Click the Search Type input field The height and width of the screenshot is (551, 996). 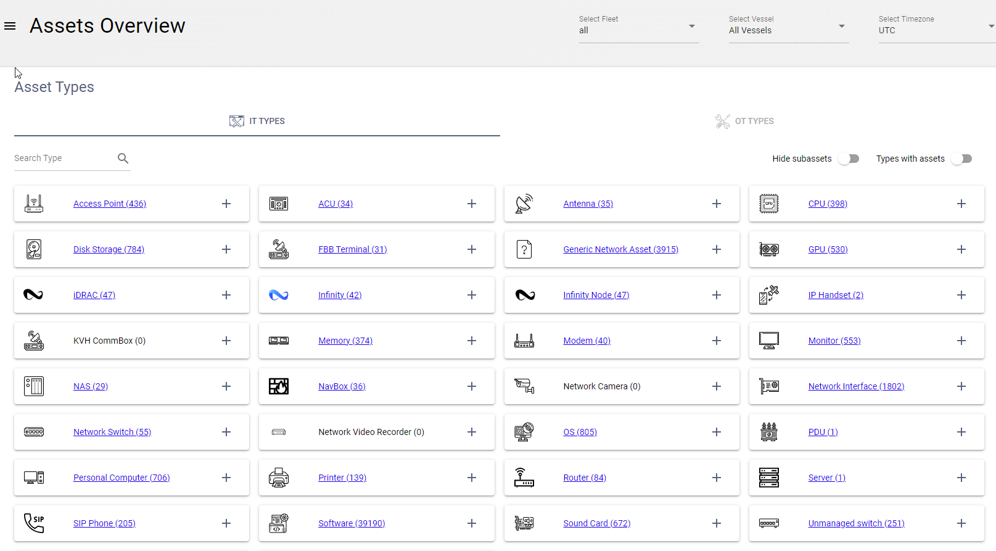tap(62, 159)
